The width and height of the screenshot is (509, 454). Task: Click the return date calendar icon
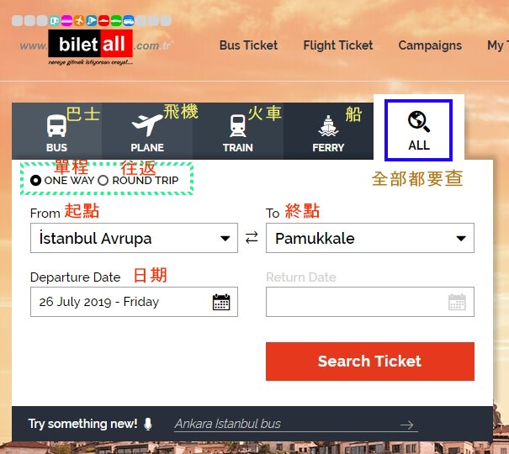tap(457, 302)
